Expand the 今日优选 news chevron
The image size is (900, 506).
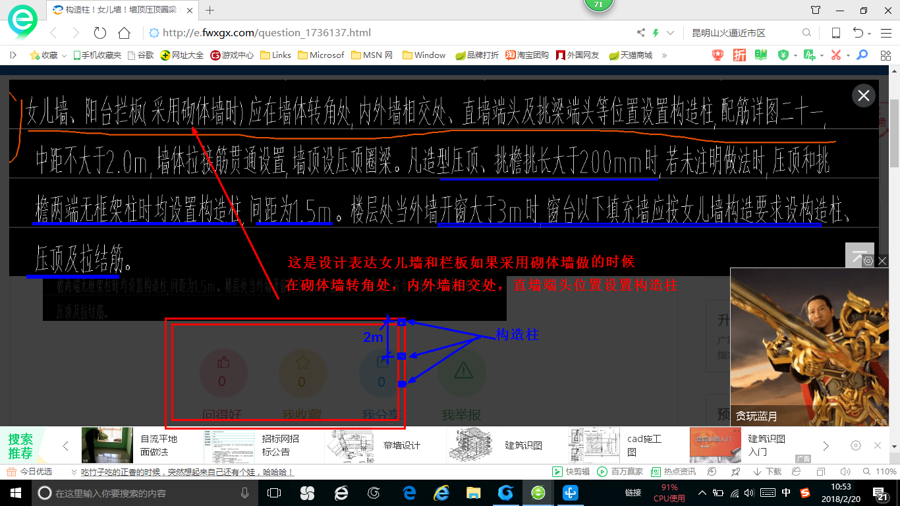coord(74,472)
